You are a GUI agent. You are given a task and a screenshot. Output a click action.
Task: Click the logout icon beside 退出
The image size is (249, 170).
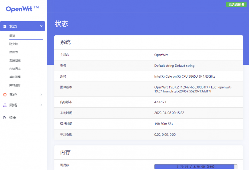pos(5,118)
